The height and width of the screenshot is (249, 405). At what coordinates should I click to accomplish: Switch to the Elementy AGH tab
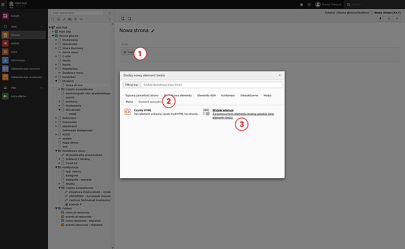[x=206, y=96]
